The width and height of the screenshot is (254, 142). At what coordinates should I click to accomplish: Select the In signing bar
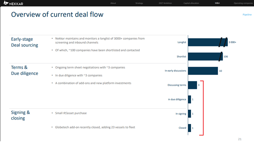(x=190, y=114)
